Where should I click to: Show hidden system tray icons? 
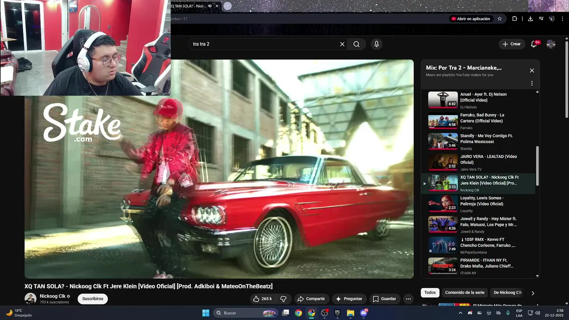[460, 313]
